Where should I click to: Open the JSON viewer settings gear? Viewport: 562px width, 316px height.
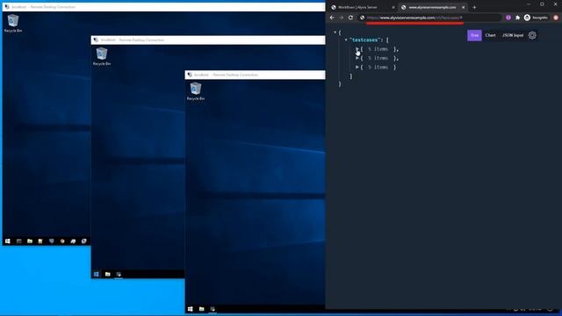pyautogui.click(x=532, y=35)
